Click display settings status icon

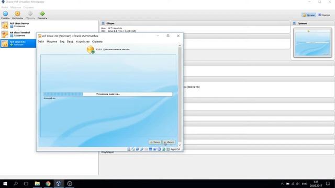[150, 149]
